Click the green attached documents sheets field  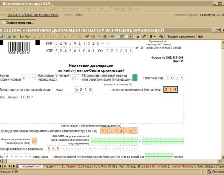pyautogui.click(x=159, y=157)
